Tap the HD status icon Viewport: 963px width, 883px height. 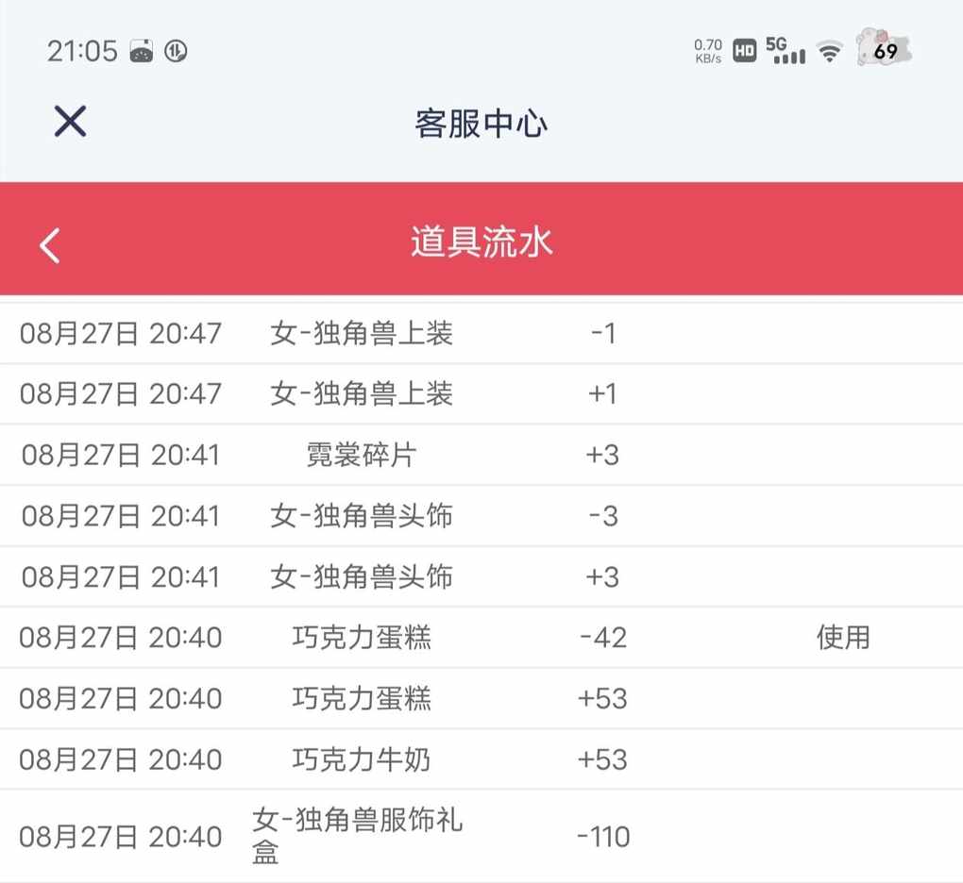click(x=744, y=51)
